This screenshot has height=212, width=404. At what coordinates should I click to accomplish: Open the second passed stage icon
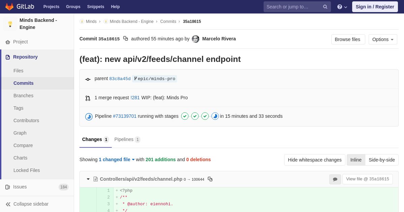(195, 116)
